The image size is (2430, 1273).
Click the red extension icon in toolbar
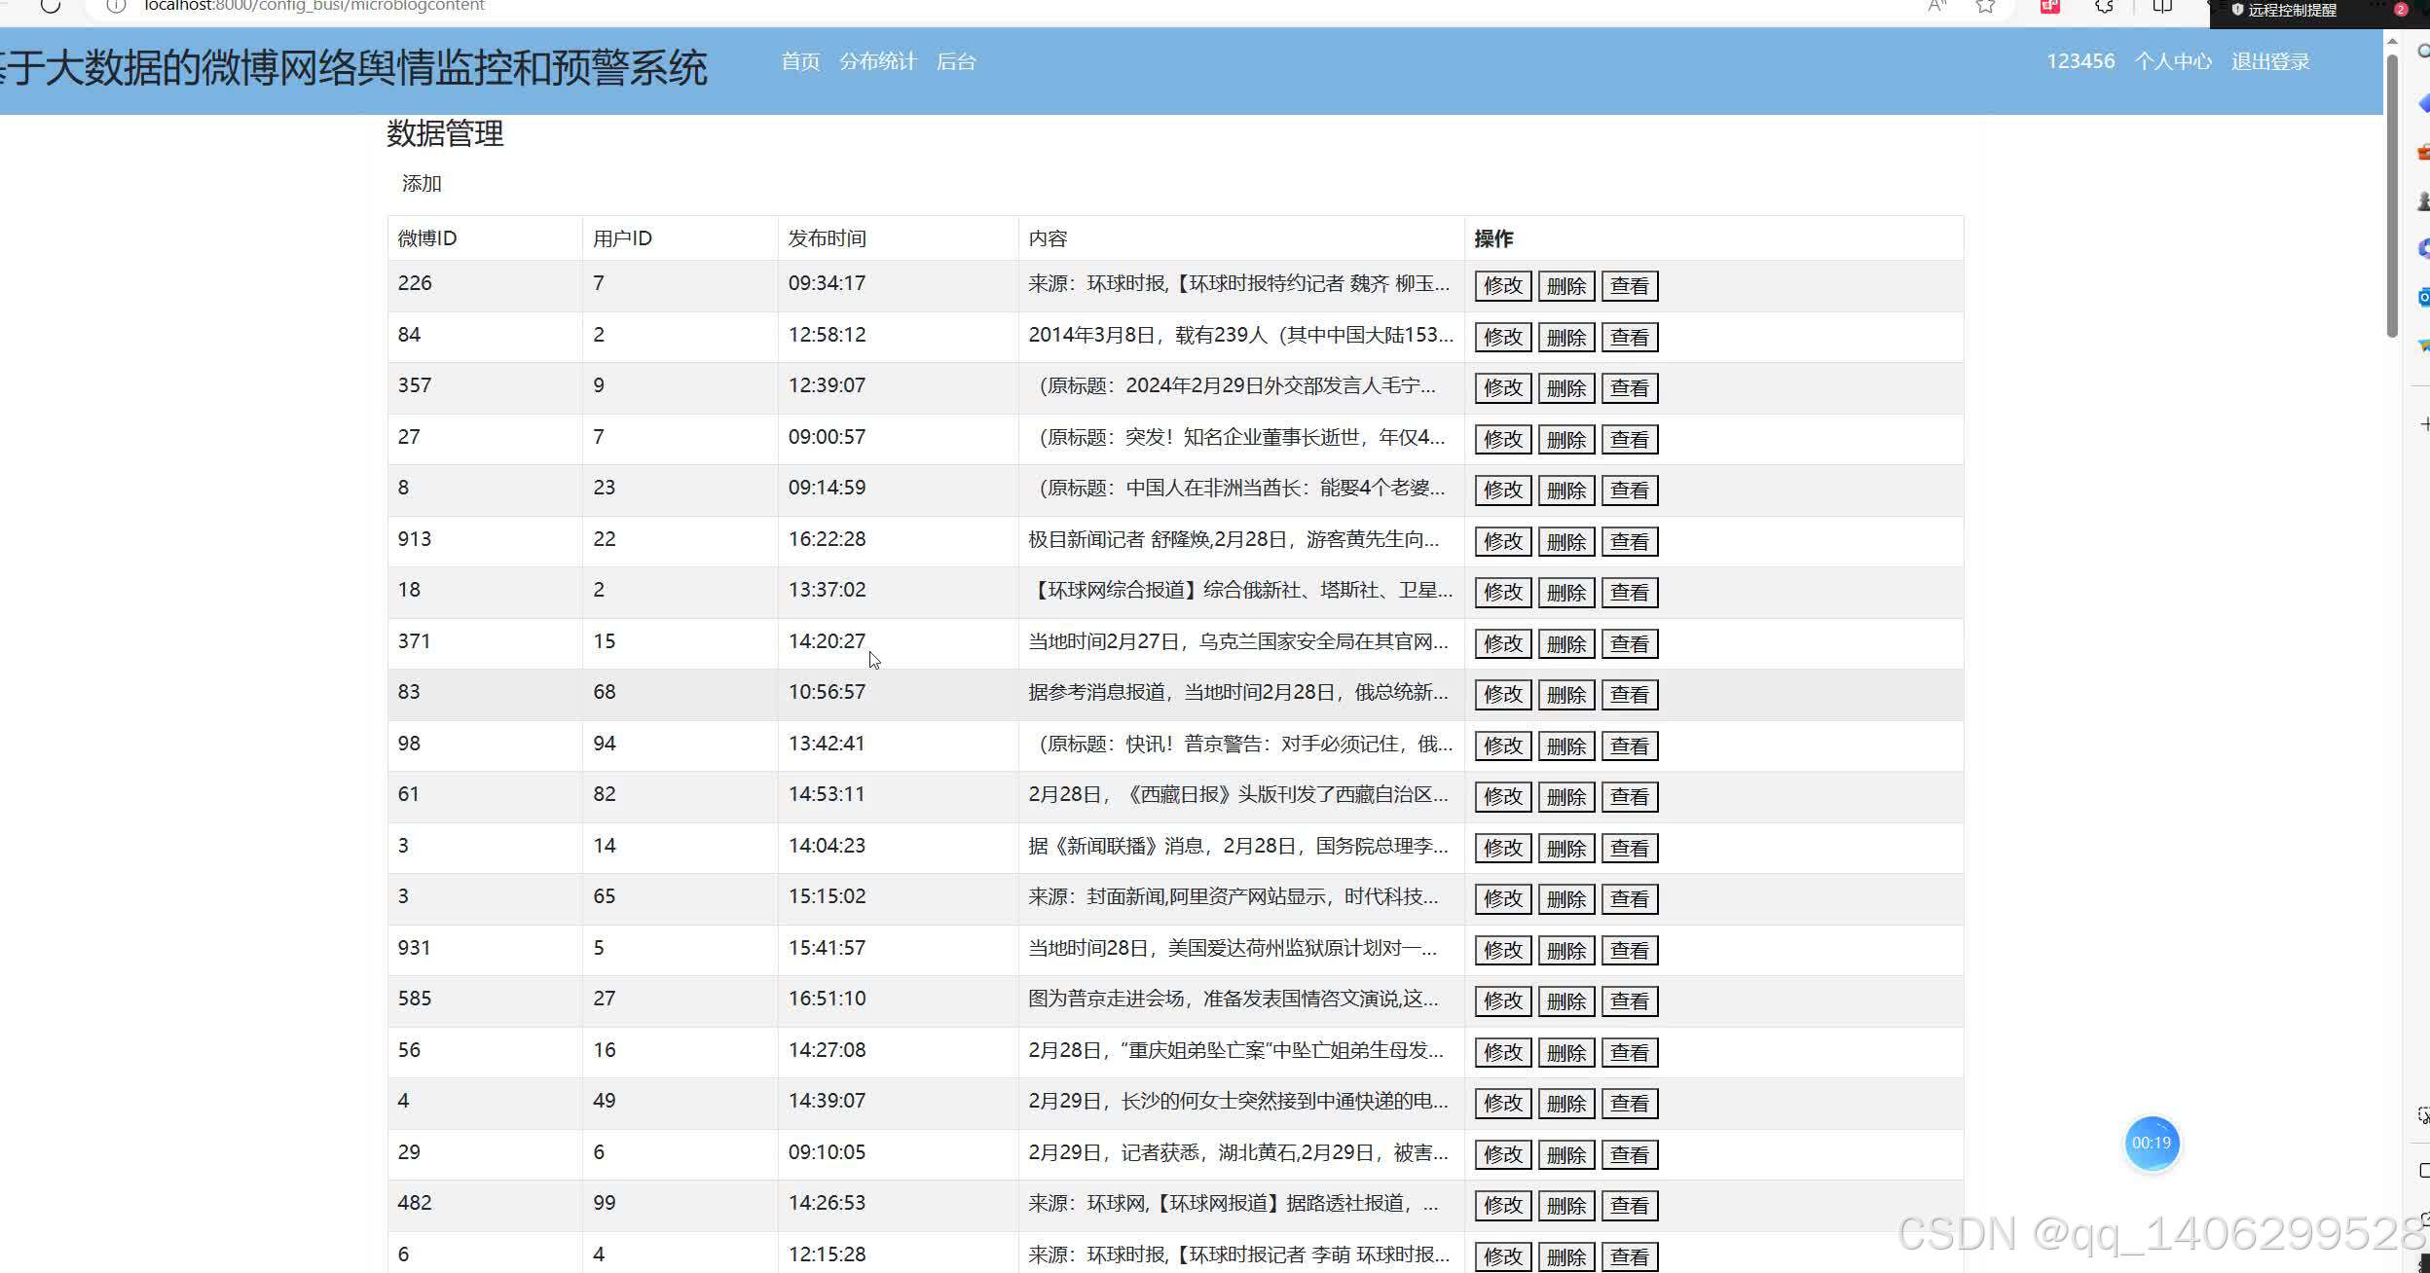(x=2049, y=7)
